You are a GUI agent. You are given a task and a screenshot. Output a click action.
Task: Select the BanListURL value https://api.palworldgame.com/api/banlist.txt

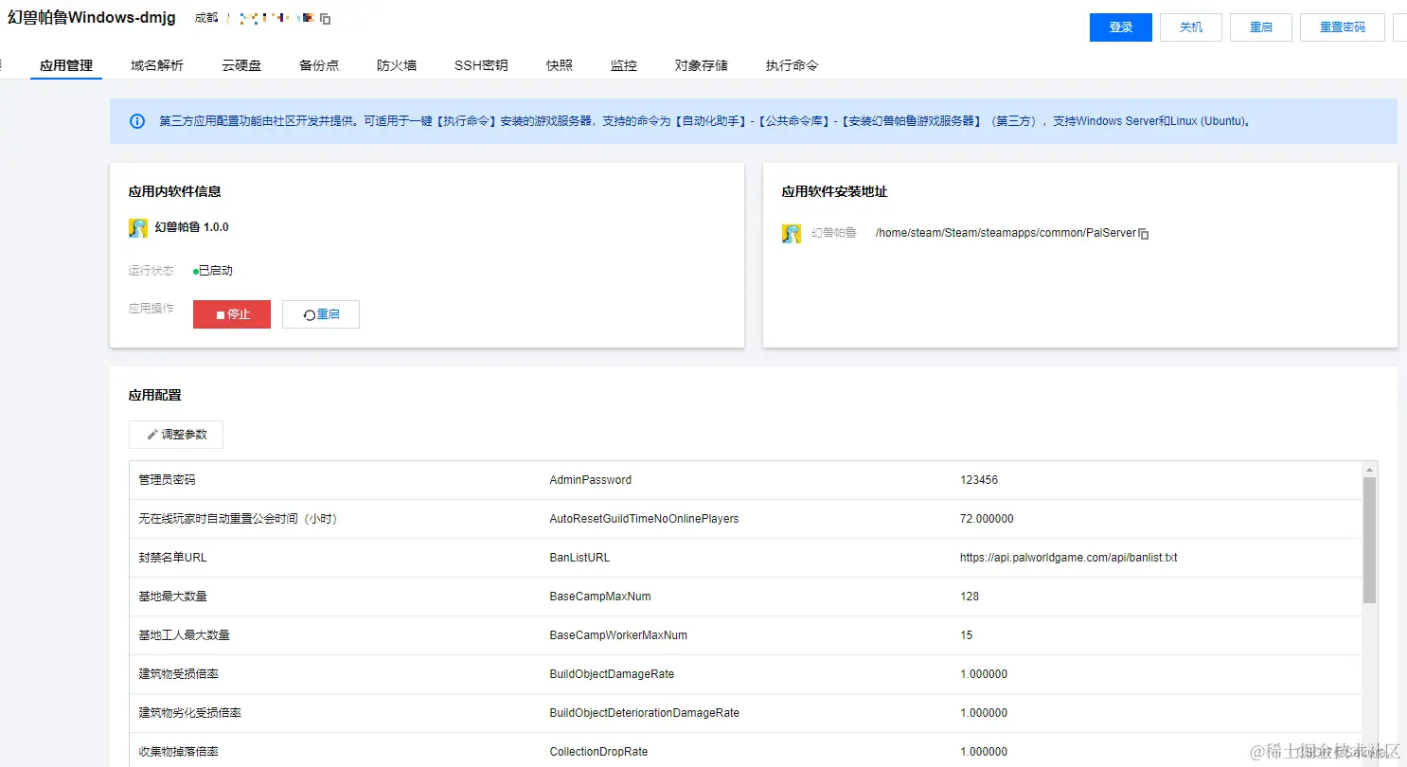pyautogui.click(x=1069, y=558)
